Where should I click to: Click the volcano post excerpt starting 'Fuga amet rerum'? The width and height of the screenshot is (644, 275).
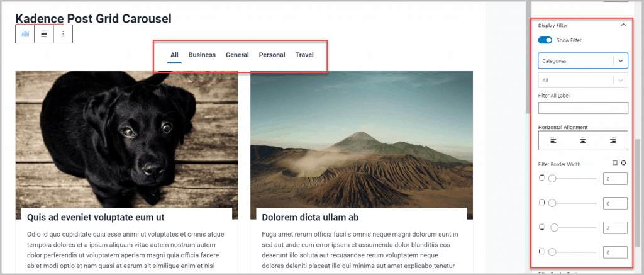point(360,250)
